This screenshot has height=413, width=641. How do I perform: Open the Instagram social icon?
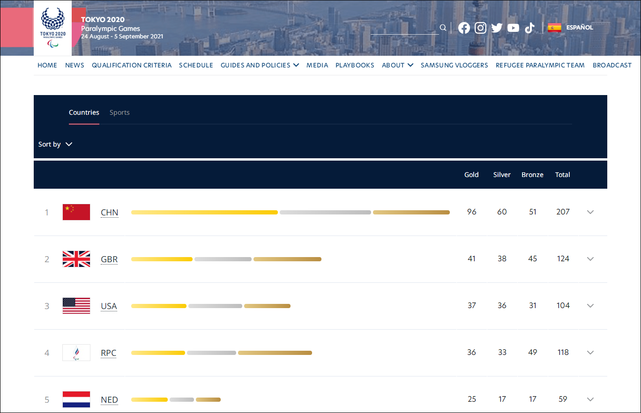tap(480, 28)
